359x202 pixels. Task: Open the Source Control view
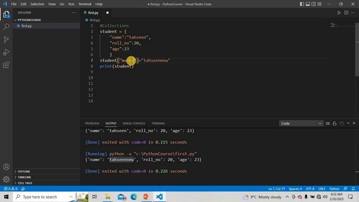[6, 39]
